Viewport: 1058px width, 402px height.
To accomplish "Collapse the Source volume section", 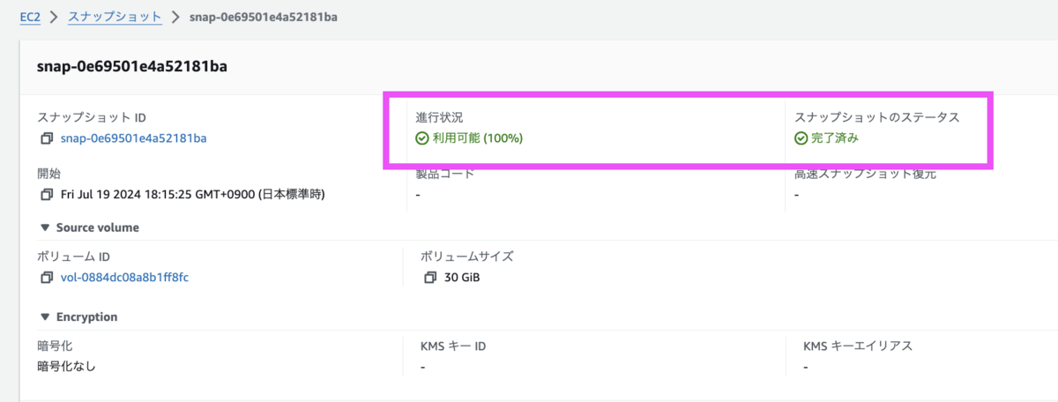I will coord(45,227).
